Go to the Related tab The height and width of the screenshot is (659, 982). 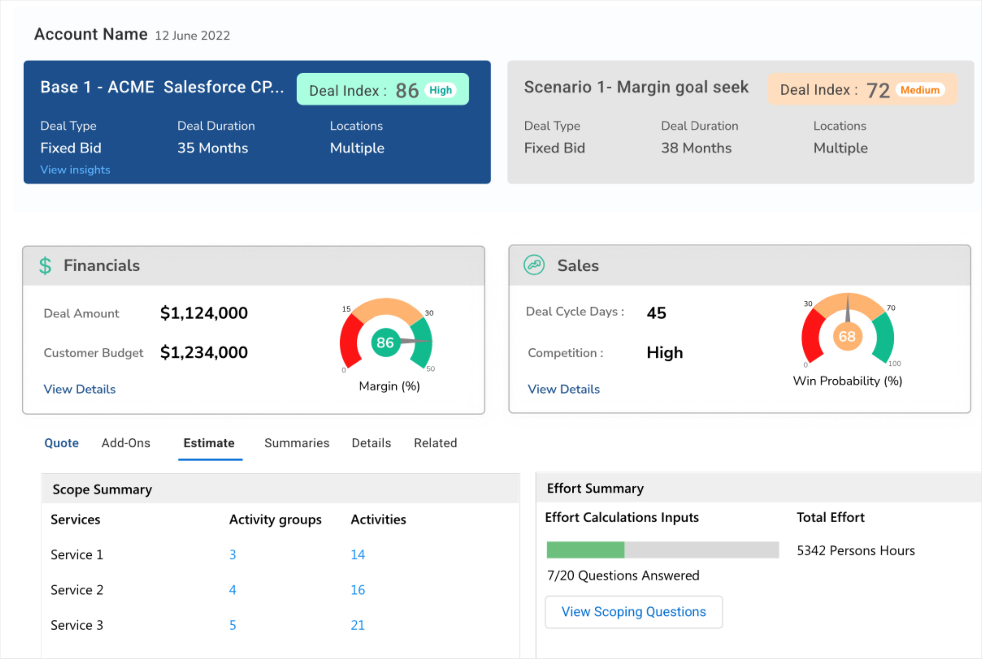point(435,443)
